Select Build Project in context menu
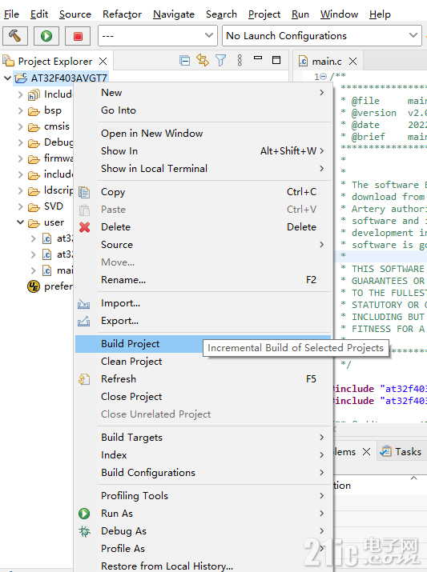427x572 pixels. [203, 344]
